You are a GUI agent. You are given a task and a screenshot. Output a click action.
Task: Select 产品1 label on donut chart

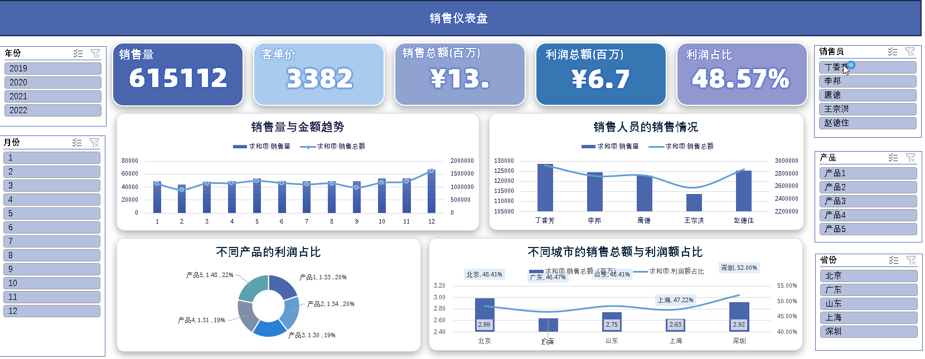point(323,277)
